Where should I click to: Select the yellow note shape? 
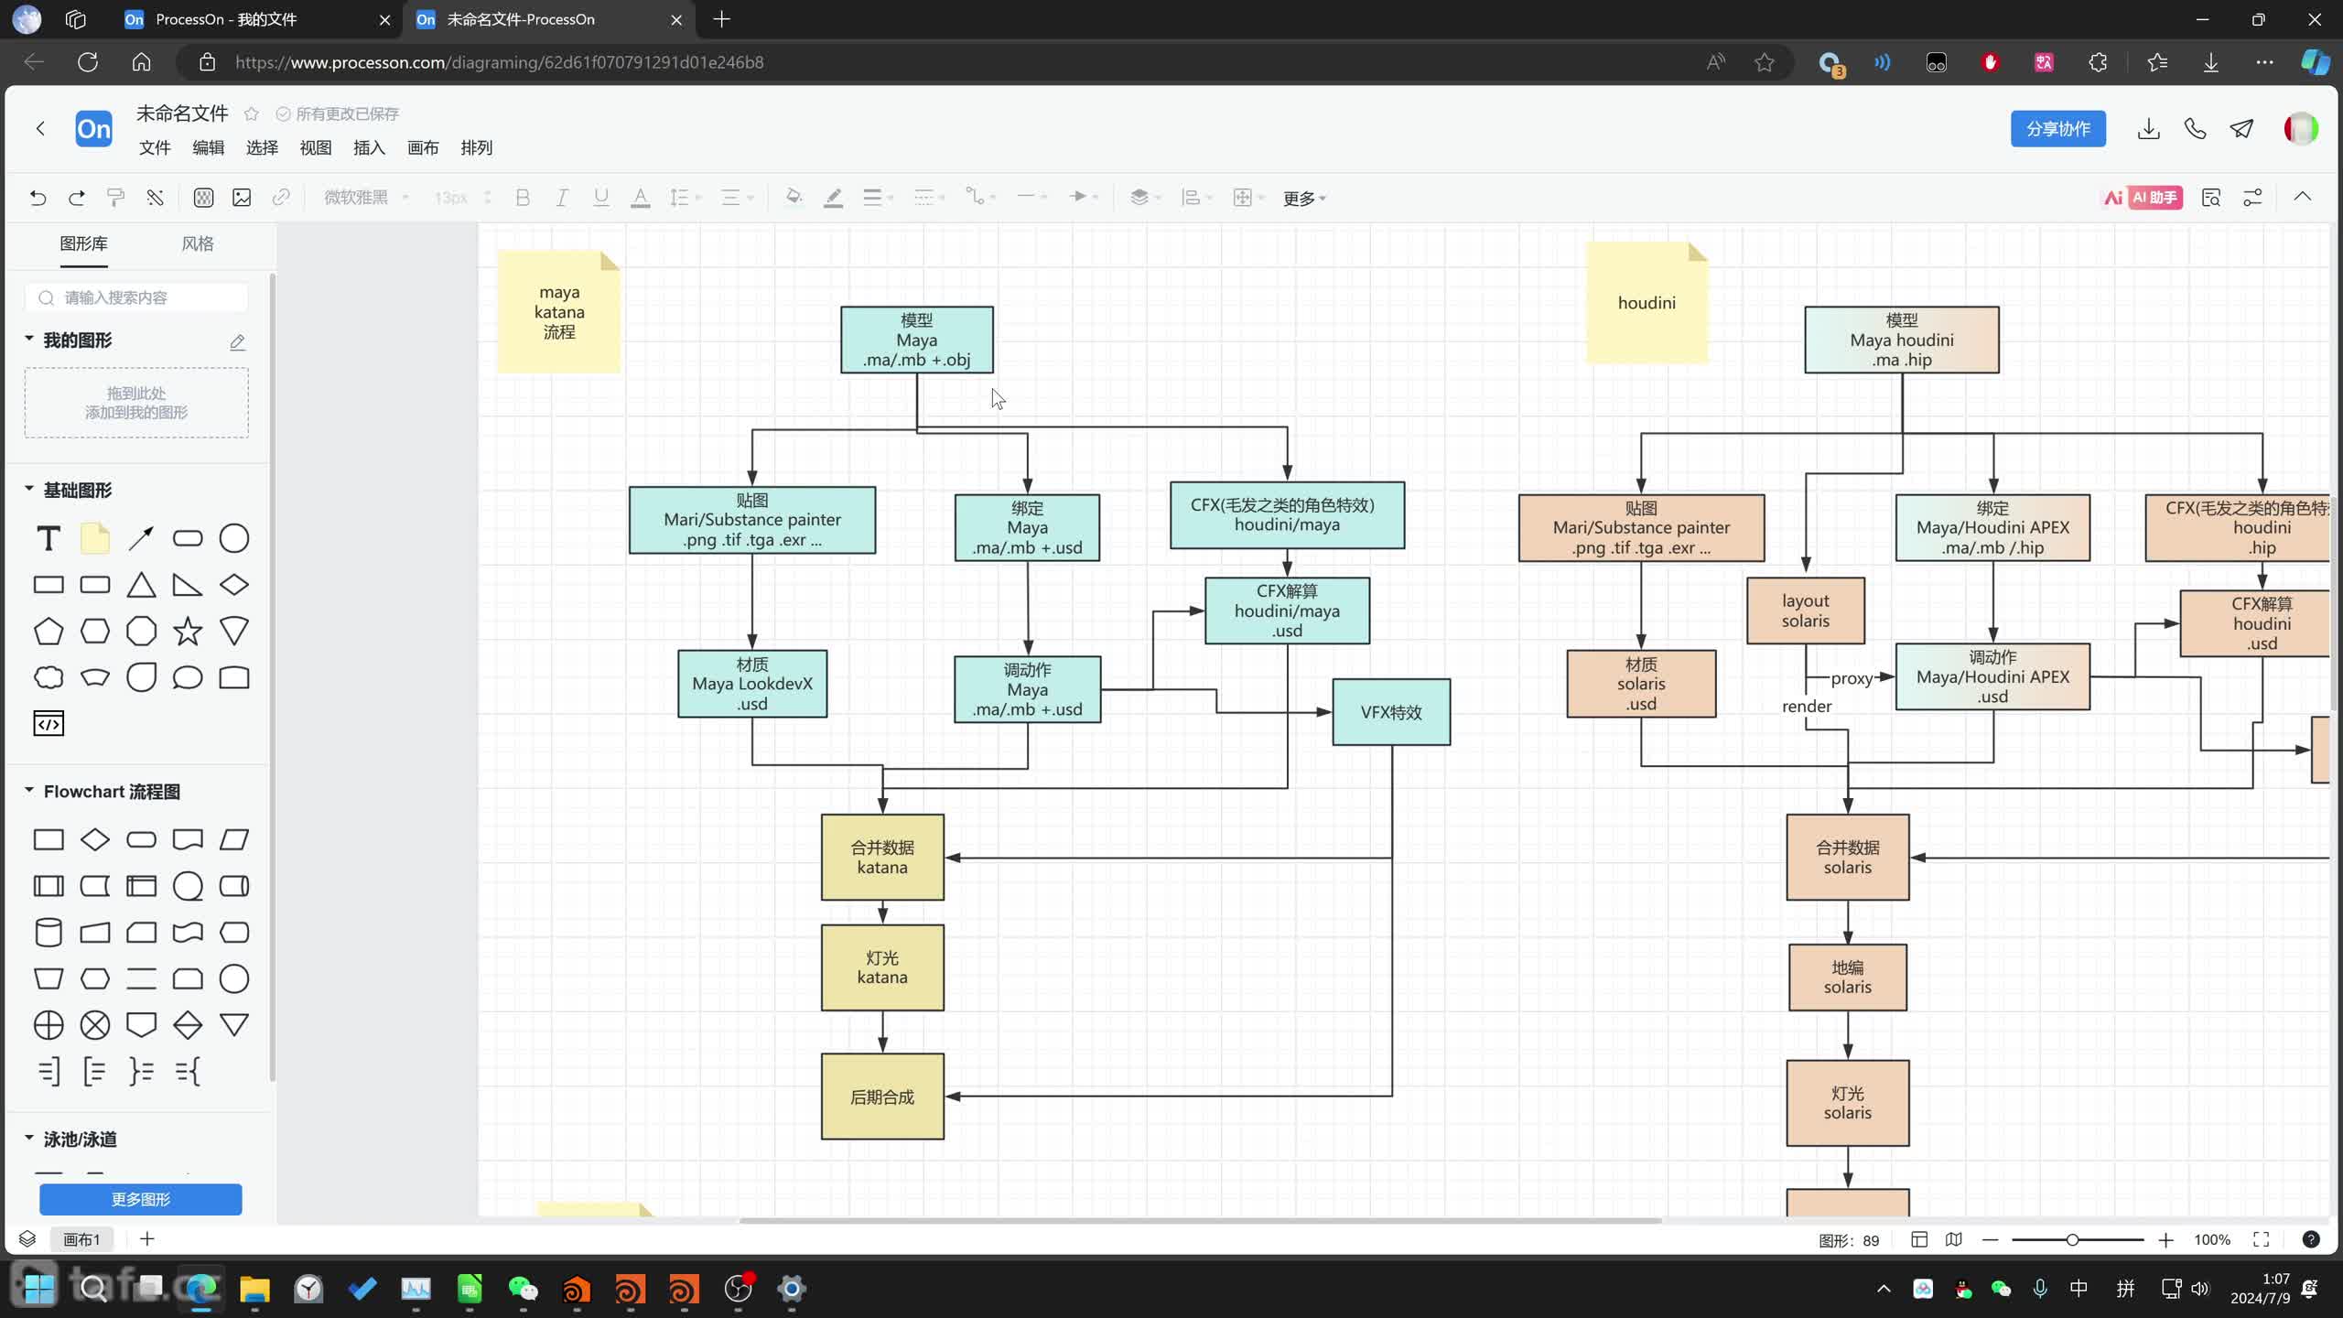pos(95,538)
